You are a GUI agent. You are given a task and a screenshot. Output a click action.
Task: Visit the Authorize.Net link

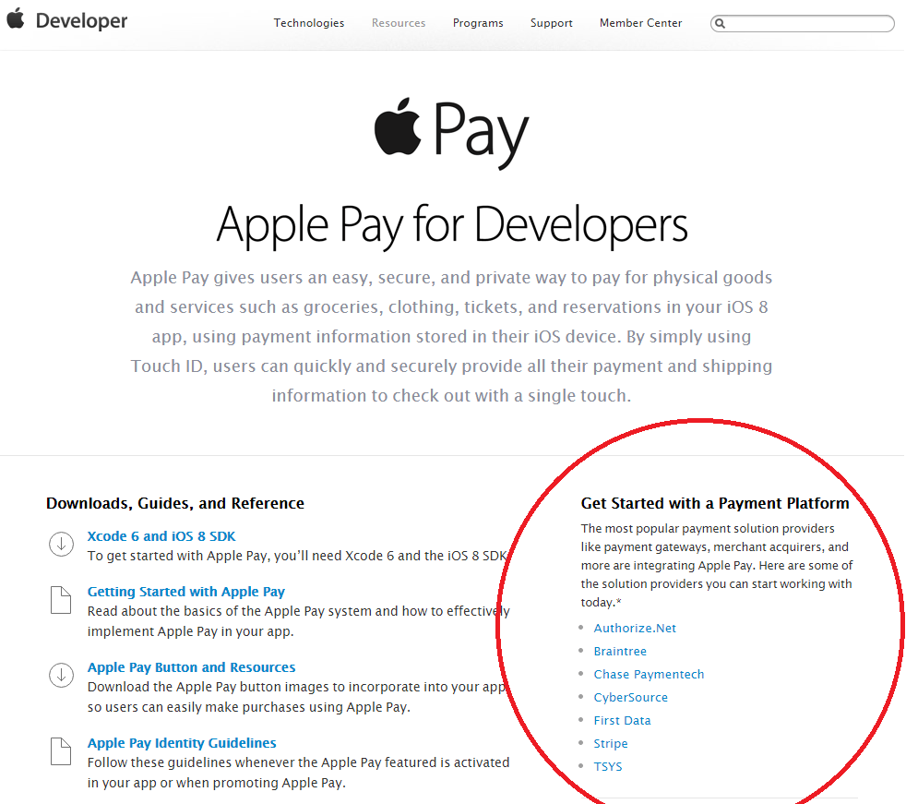click(635, 629)
